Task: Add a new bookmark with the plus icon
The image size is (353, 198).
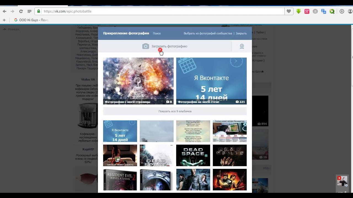Action: point(4,20)
